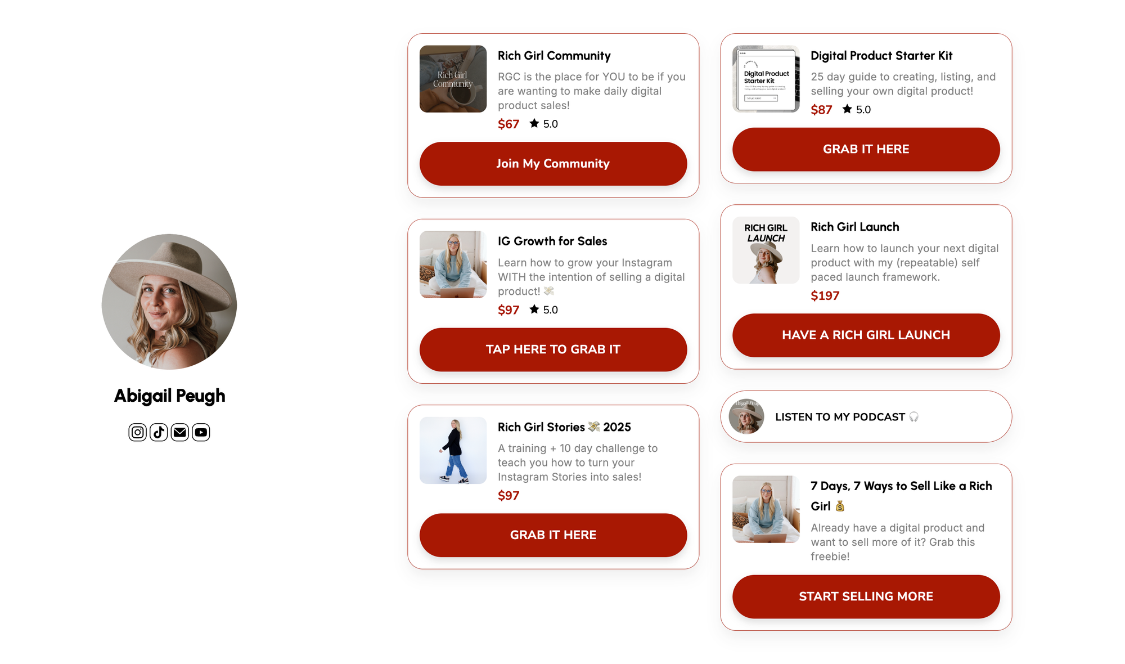The image size is (1125, 664).
Task: Click GRAB IT HERE under Digital Product Starter Kit
Action: pyautogui.click(x=866, y=149)
